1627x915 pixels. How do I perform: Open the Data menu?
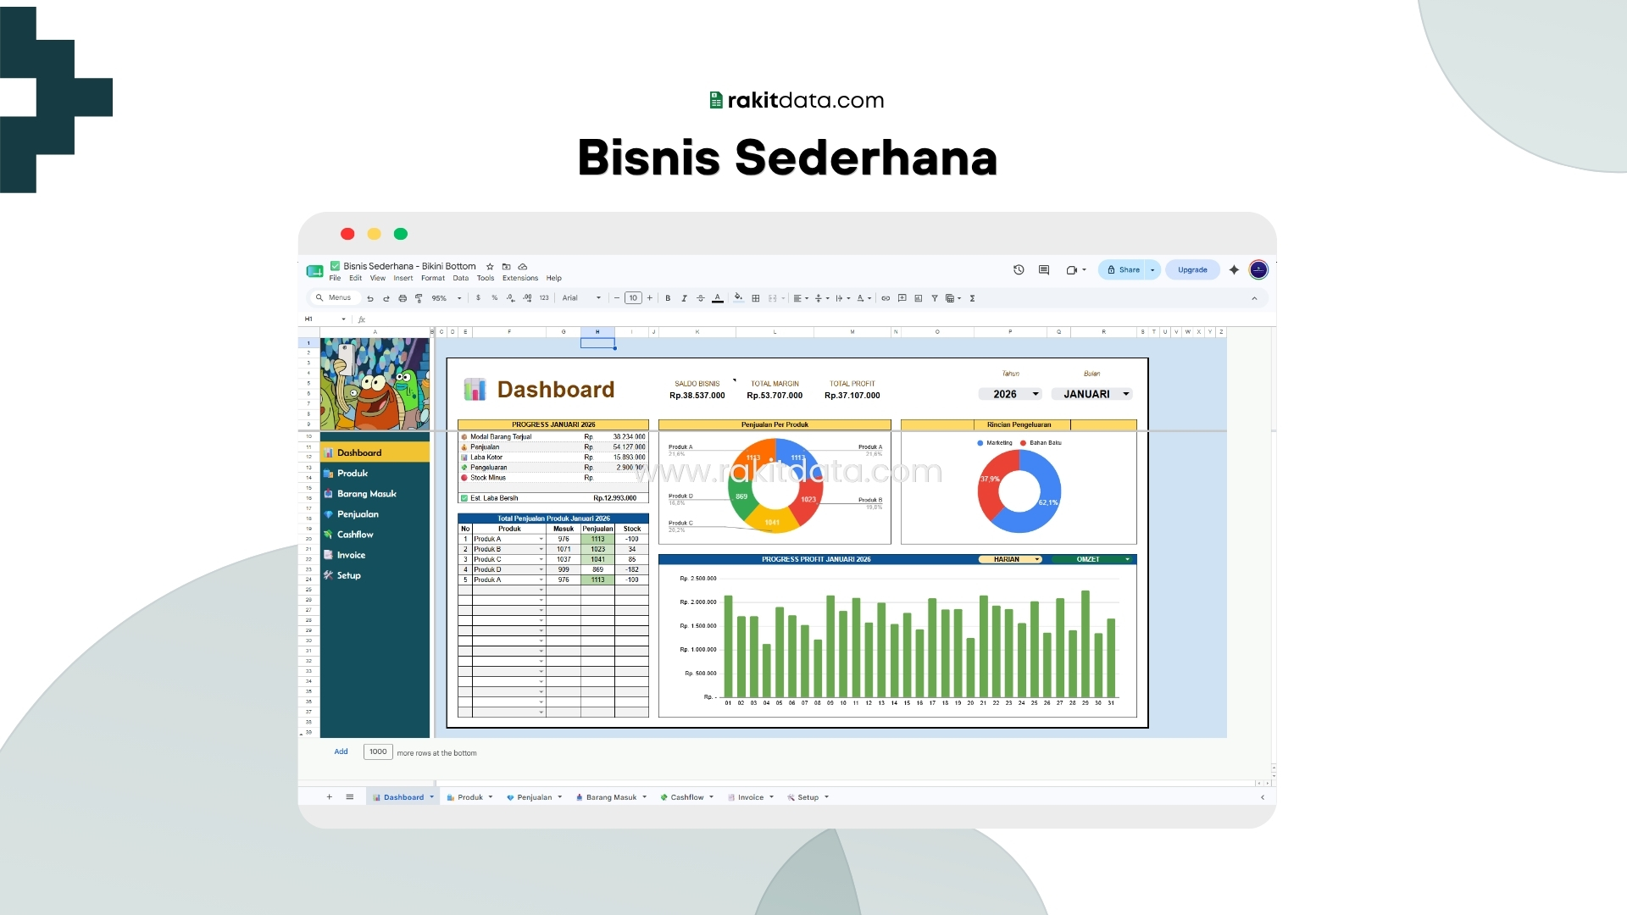[460, 278]
